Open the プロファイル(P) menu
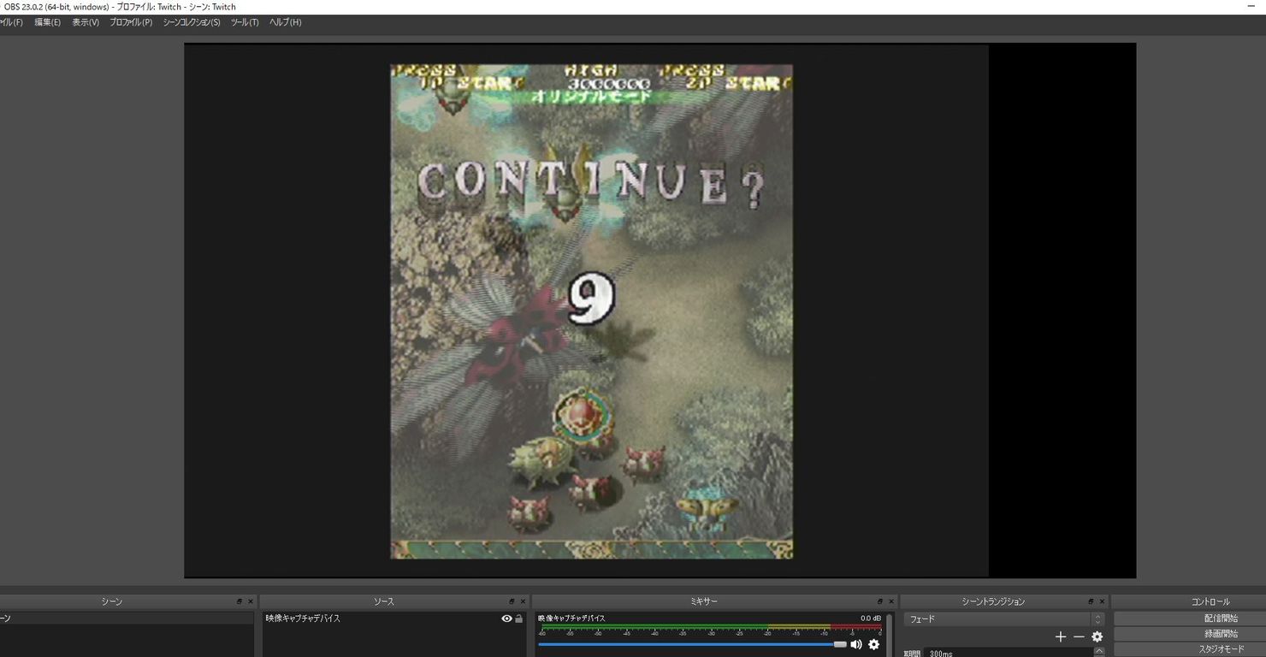This screenshot has width=1266, height=657. coord(131,22)
